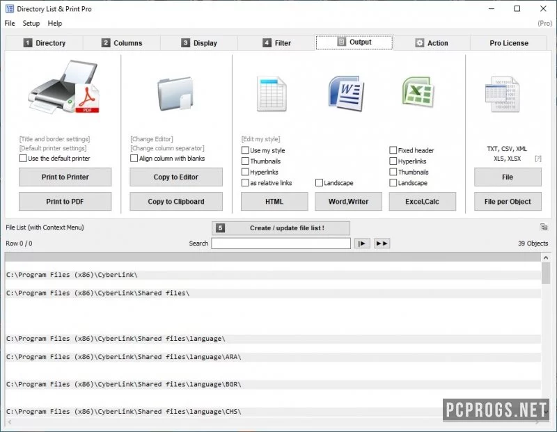
Task: Switch to the Directory tab
Action: coord(45,43)
